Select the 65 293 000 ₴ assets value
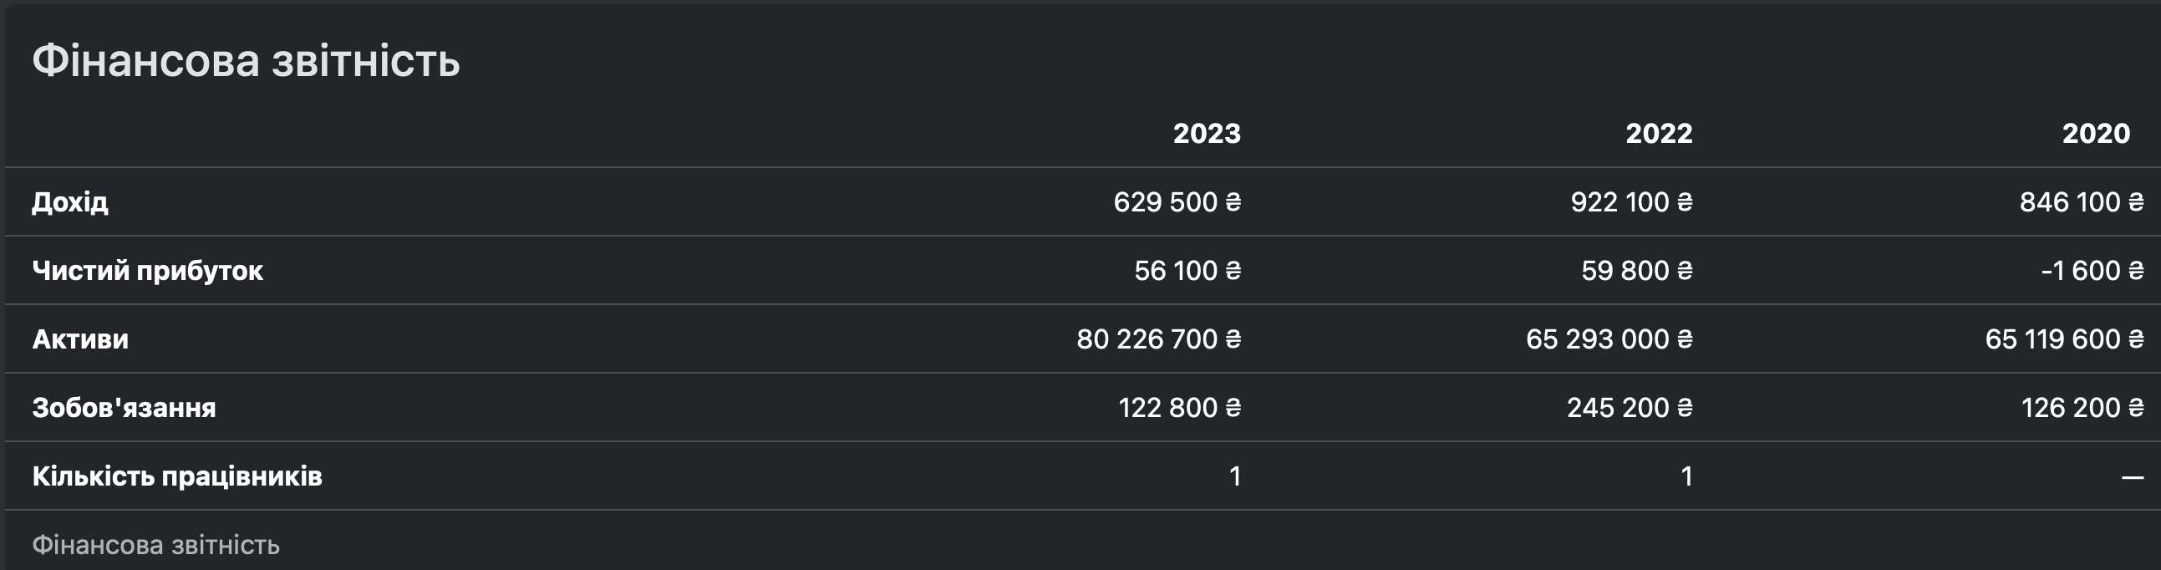Viewport: 2161px width, 570px height. click(1608, 339)
